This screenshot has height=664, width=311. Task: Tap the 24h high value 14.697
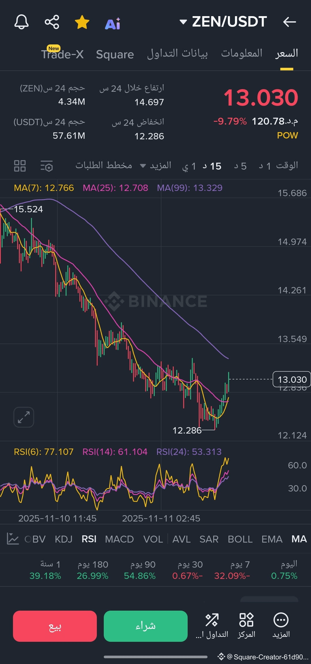coord(149,102)
